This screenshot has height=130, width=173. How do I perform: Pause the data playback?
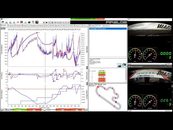(50, 22)
